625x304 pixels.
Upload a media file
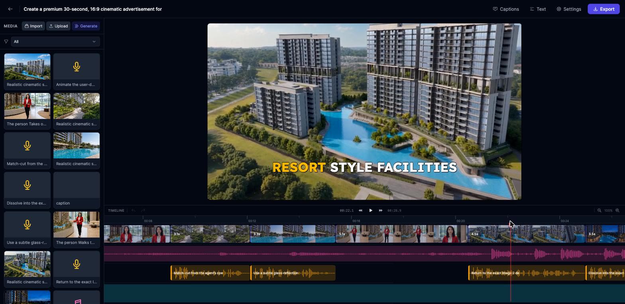[x=58, y=26]
